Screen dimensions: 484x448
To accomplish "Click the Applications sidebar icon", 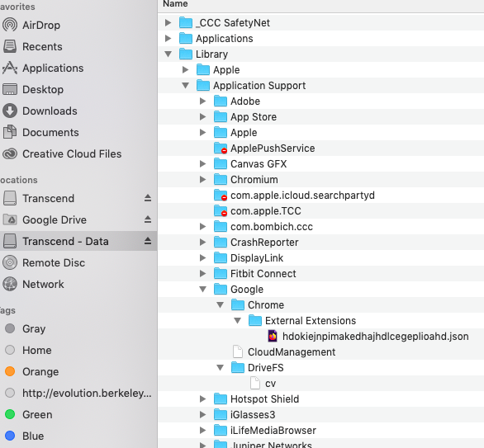I will [10, 68].
